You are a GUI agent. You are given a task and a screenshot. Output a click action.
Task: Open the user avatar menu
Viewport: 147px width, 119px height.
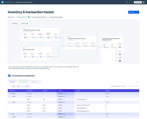click(x=144, y=2)
